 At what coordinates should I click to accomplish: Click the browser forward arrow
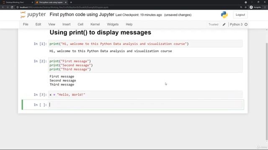coord(8,7)
